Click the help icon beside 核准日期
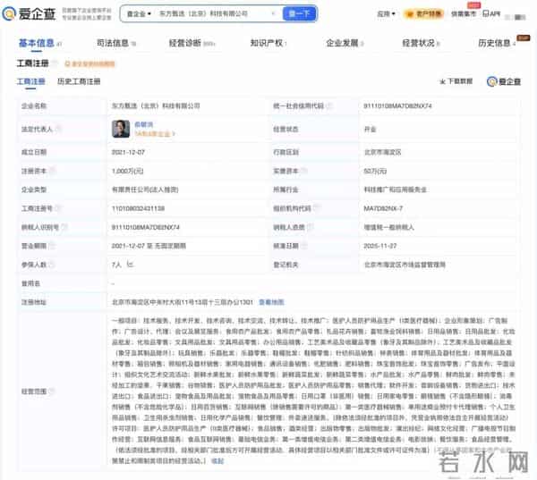 click(303, 245)
